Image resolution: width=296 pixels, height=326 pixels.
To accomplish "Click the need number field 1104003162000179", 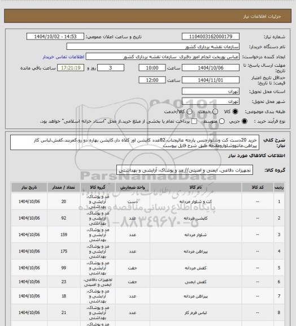I will click(x=211, y=36).
